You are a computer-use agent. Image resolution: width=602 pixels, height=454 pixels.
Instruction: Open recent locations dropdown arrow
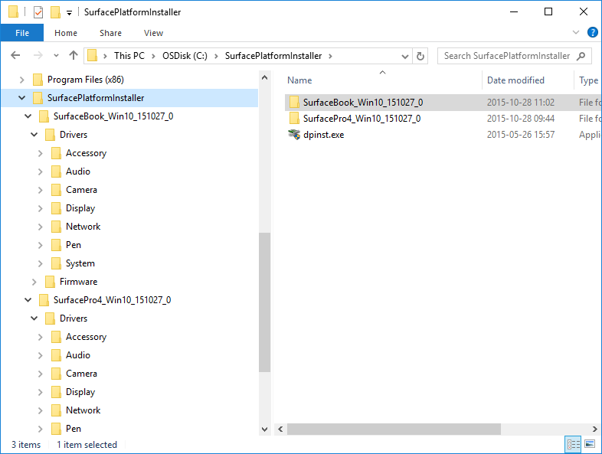56,56
